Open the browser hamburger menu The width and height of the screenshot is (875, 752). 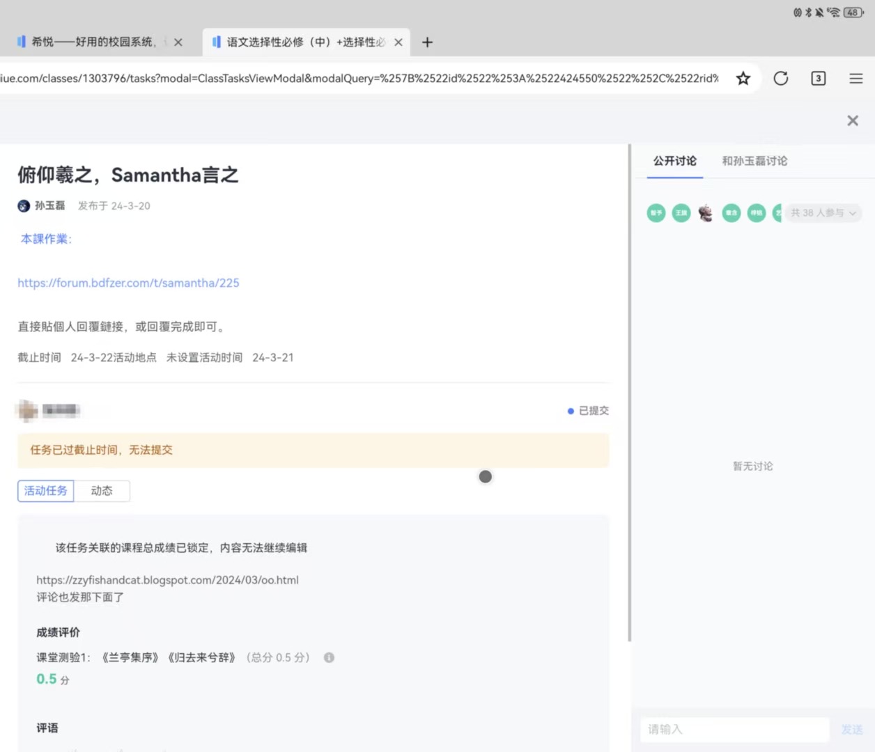[x=856, y=79]
